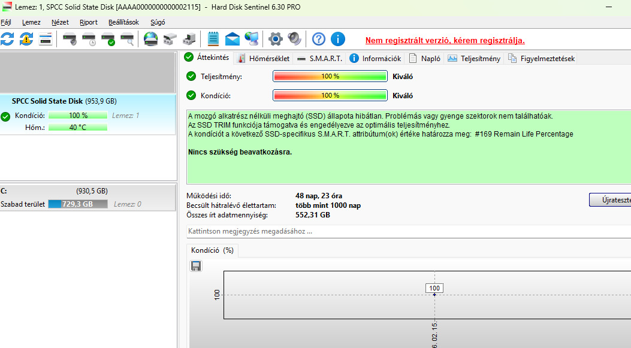Click the left-panel Kondíció 100 % bar
631x348 pixels.
78,116
